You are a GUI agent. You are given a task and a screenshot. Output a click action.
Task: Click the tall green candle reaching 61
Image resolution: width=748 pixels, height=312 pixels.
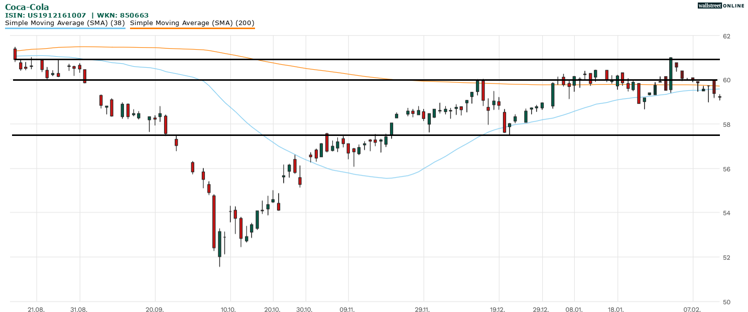[671, 73]
